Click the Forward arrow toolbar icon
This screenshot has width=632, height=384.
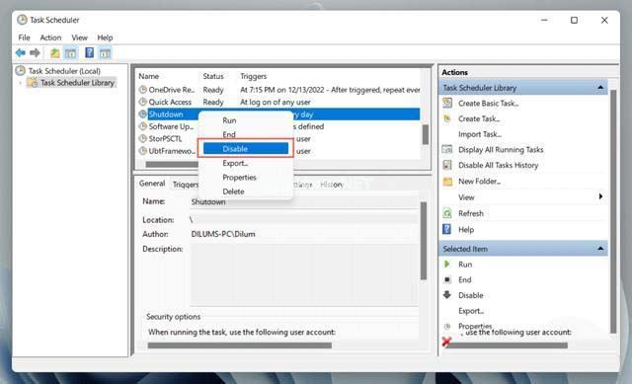coord(36,52)
